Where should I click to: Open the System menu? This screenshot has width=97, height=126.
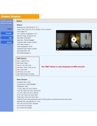(x=7, y=42)
